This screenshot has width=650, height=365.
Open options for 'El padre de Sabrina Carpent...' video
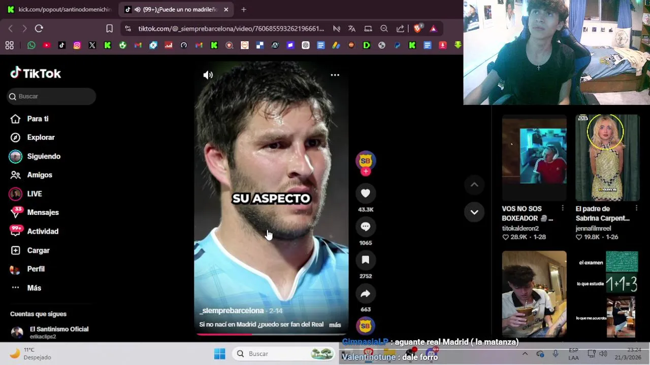tap(636, 208)
